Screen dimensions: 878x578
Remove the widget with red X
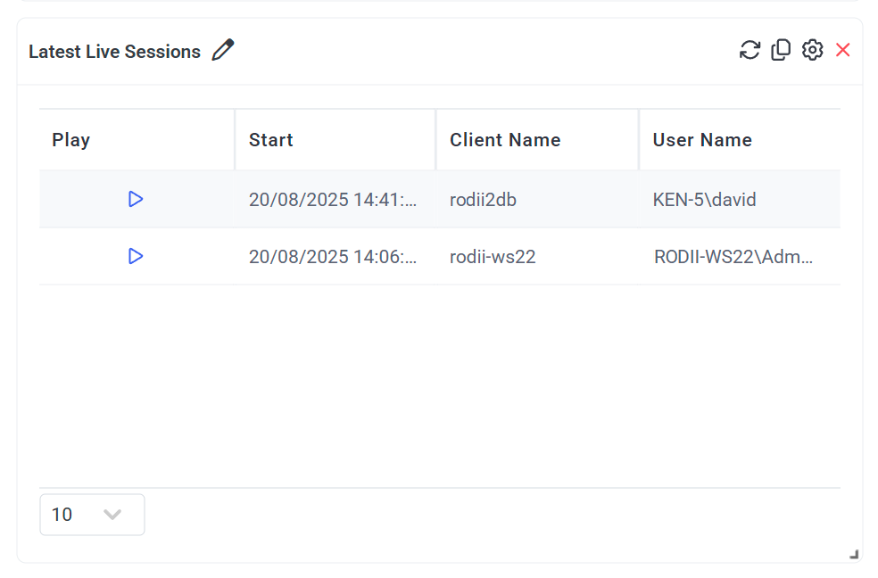842,50
